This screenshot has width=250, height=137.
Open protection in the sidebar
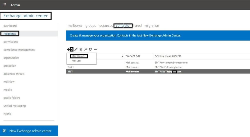point(10,66)
